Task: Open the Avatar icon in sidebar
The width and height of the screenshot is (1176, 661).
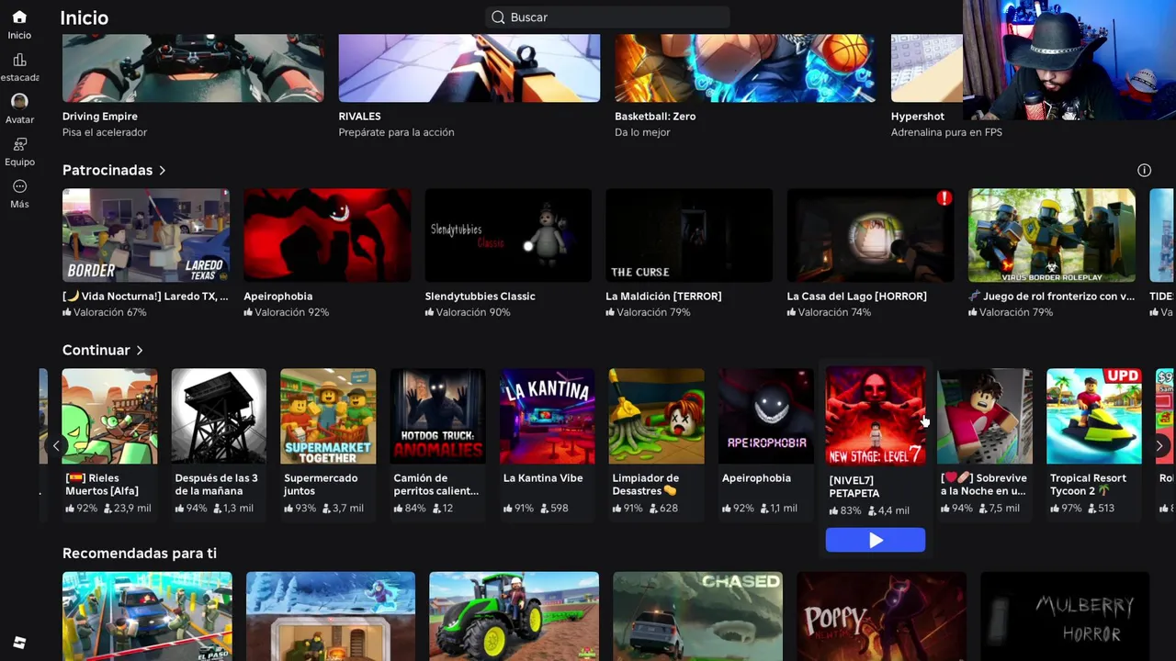Action: click(x=19, y=101)
